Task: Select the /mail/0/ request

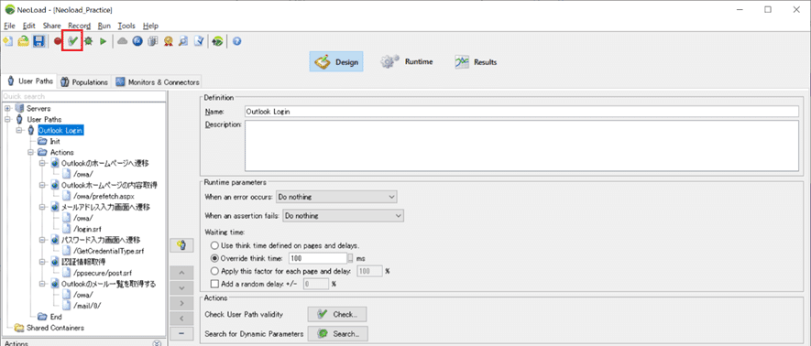Action: 87,306
